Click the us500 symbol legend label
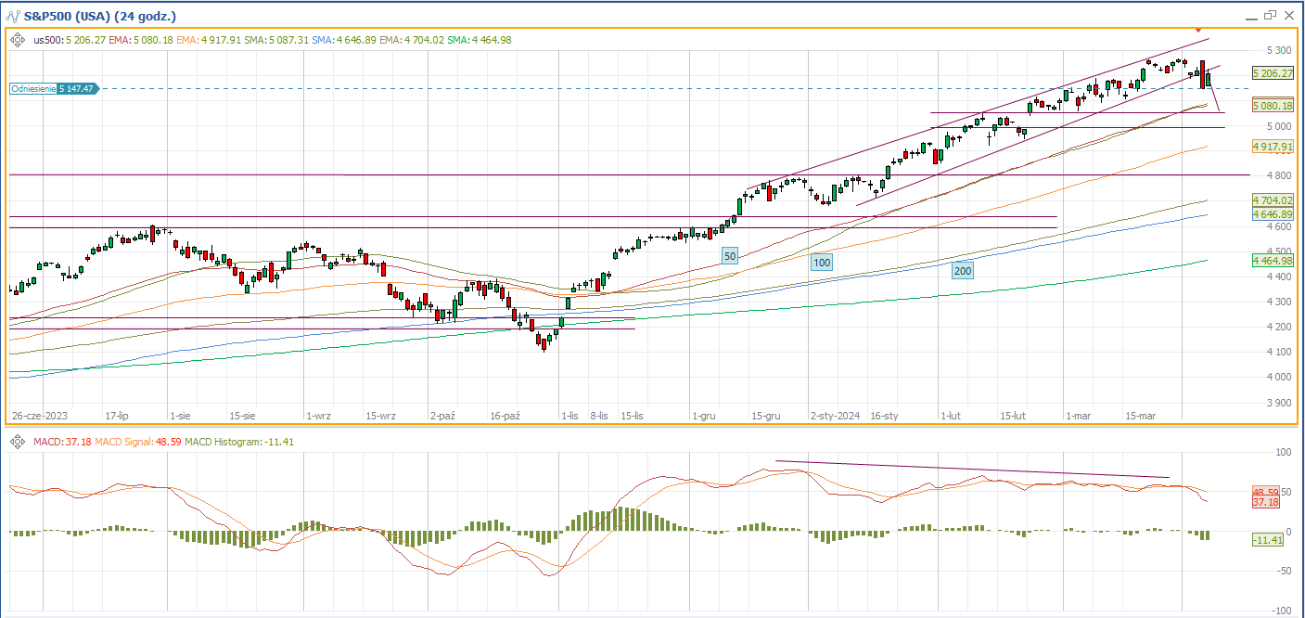1305x618 pixels. coord(46,40)
